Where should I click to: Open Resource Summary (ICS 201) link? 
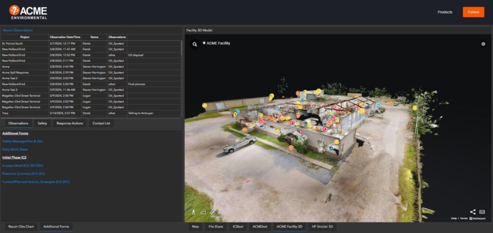[24, 173]
